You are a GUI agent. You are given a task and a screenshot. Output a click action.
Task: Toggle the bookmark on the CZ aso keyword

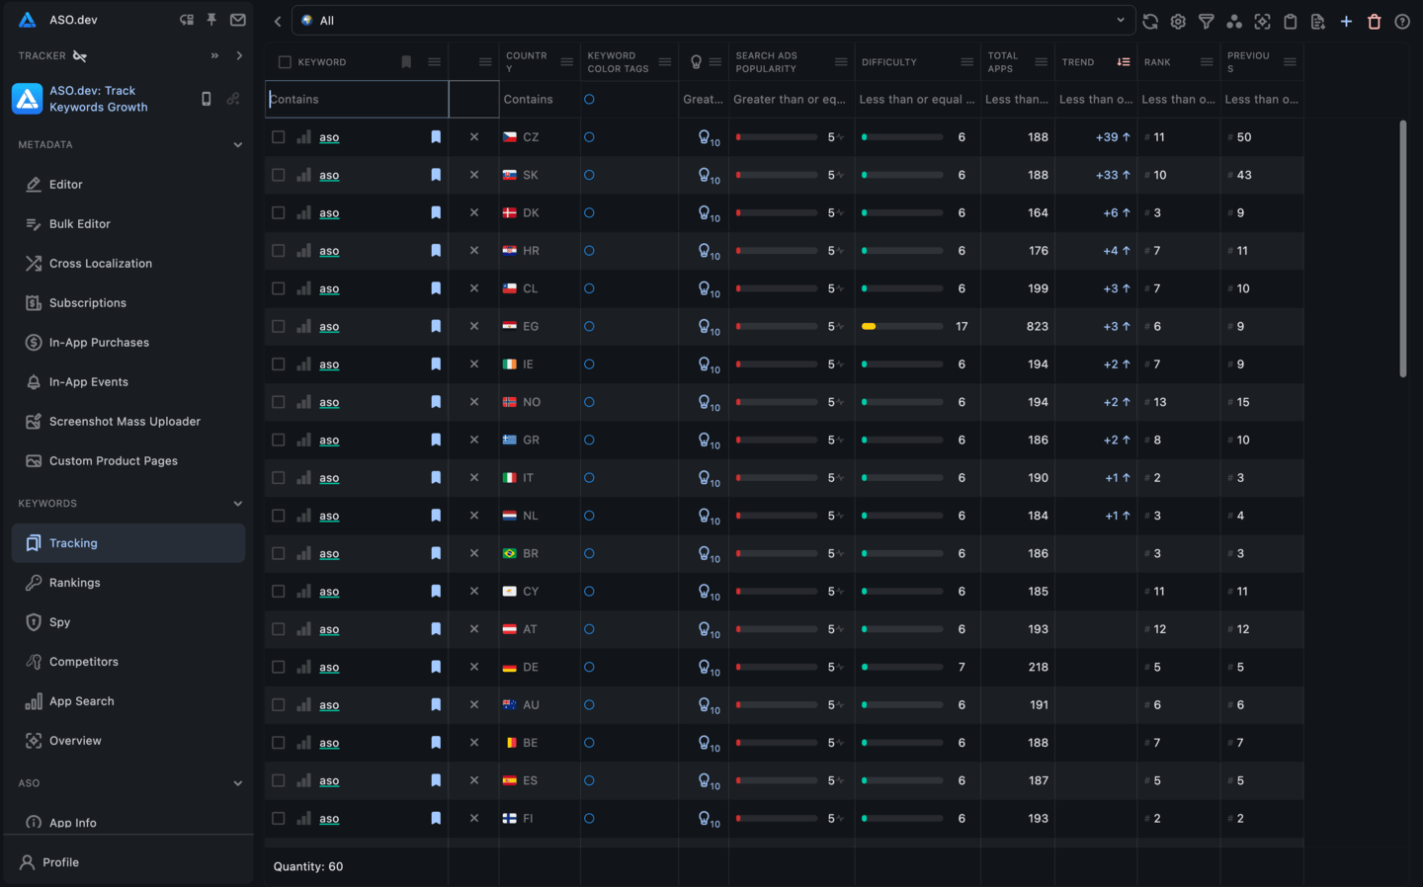pyautogui.click(x=436, y=136)
